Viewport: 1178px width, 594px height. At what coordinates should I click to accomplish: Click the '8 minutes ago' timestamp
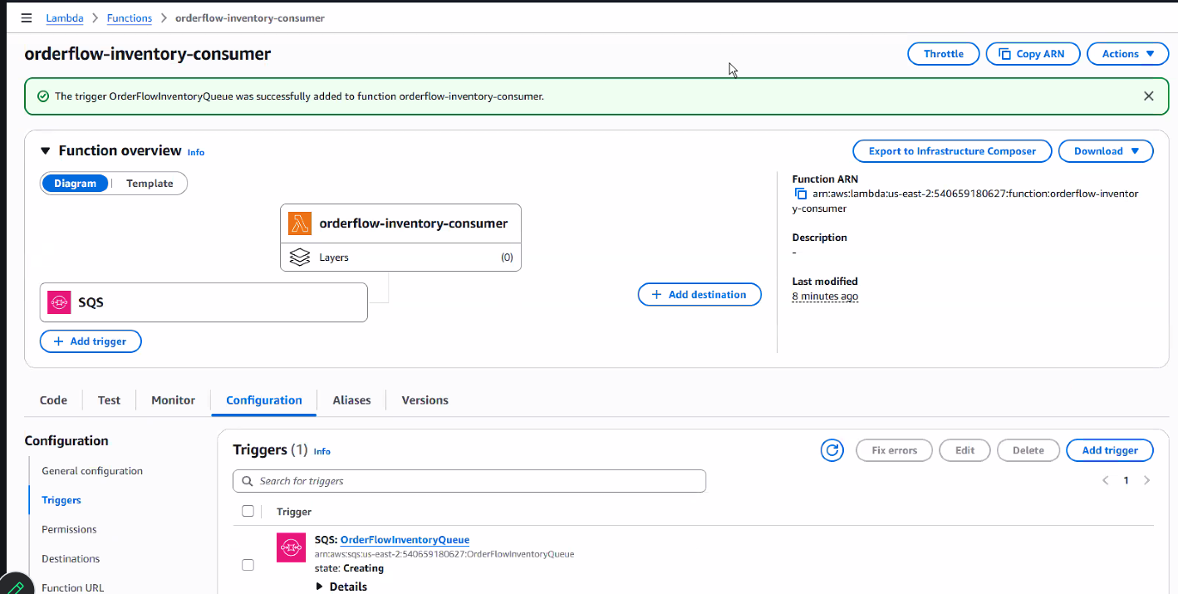point(825,297)
